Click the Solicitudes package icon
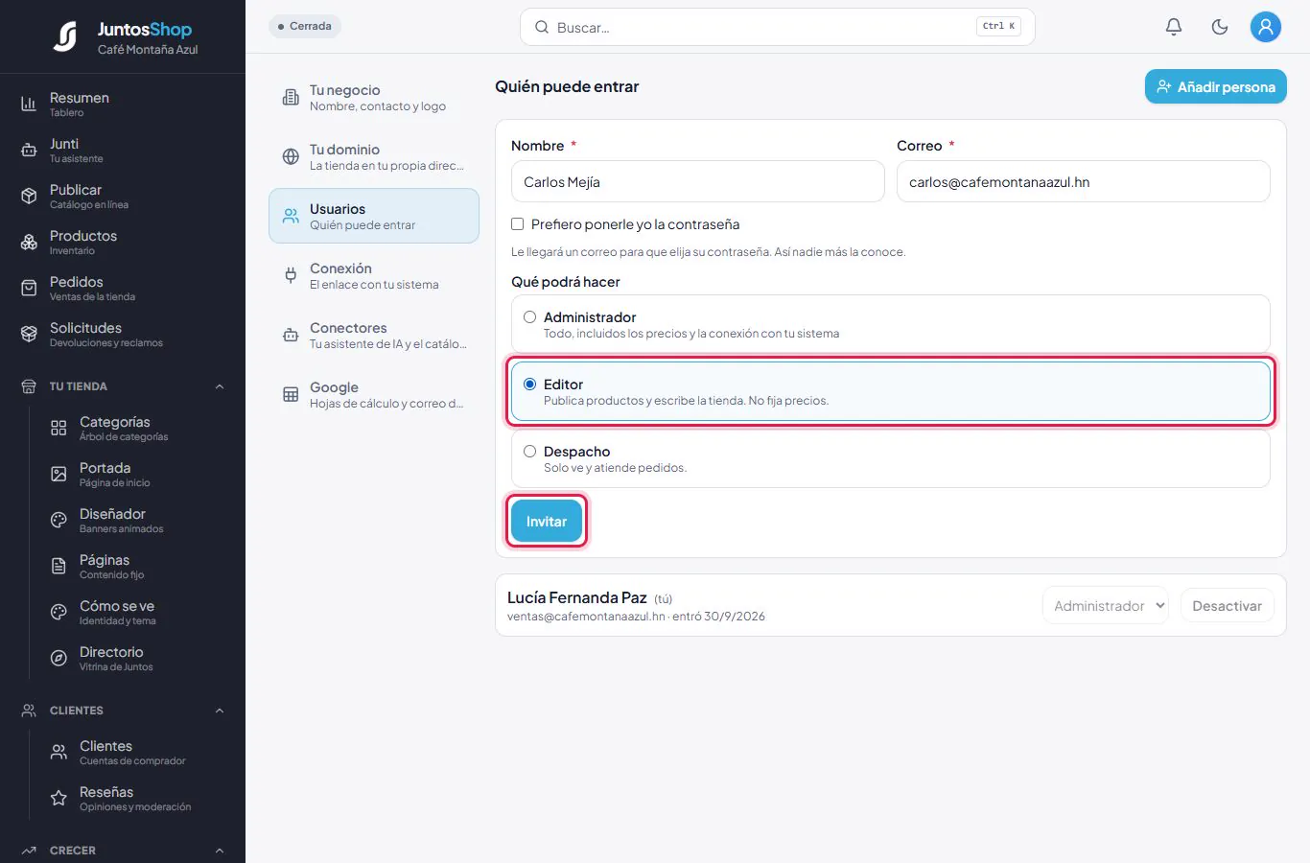This screenshot has height=863, width=1310. [29, 334]
